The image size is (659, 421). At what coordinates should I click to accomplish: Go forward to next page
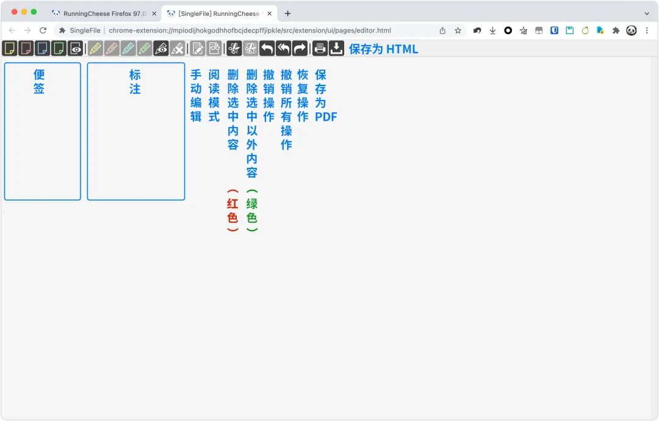27,31
